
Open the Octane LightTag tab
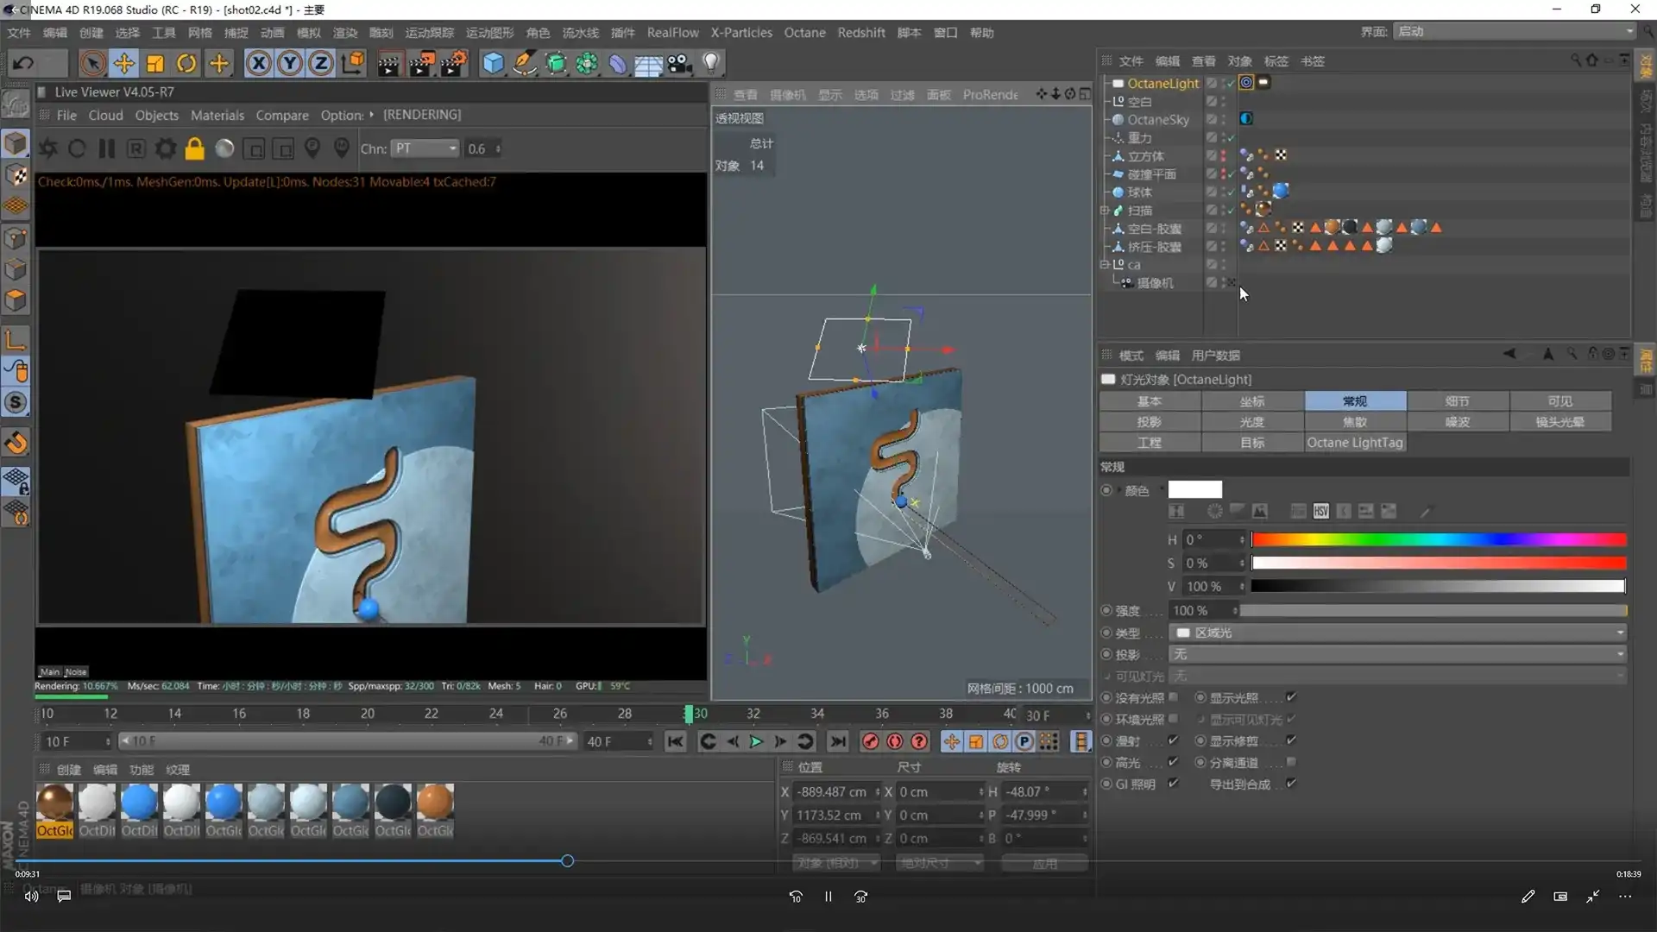(1354, 443)
